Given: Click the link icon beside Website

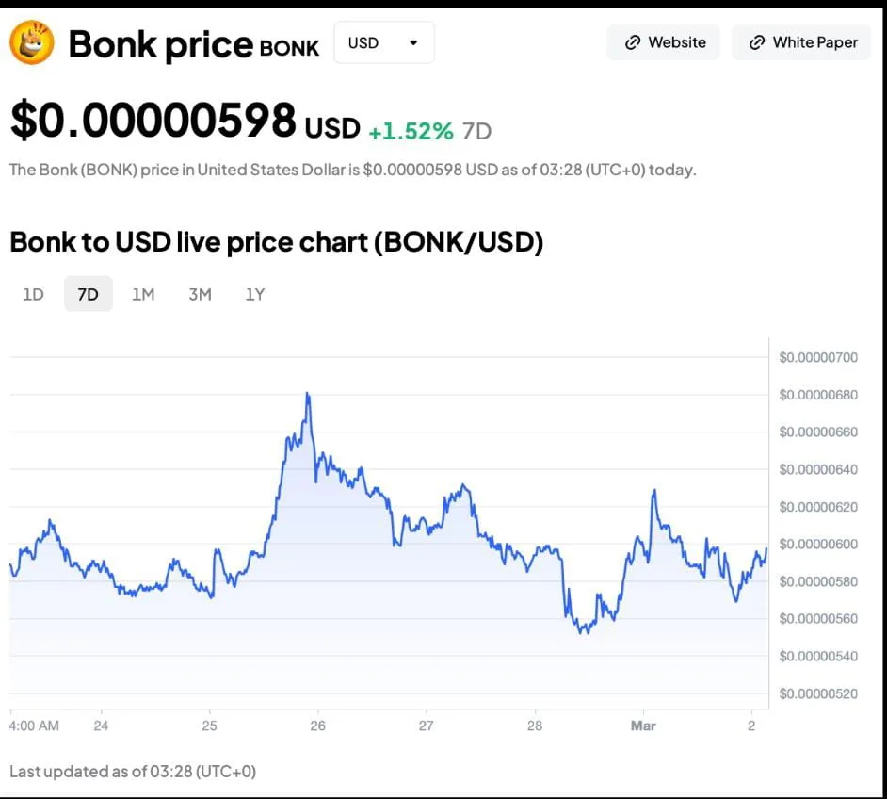Looking at the screenshot, I should [x=633, y=42].
